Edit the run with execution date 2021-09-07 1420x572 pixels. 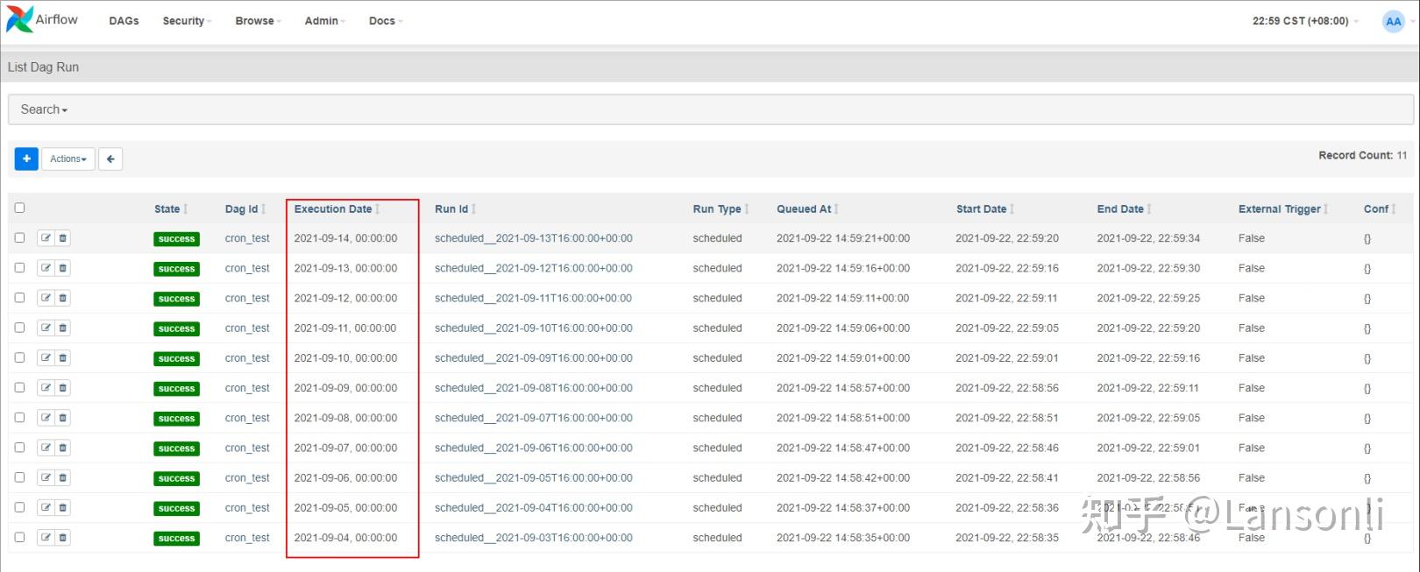(x=46, y=448)
